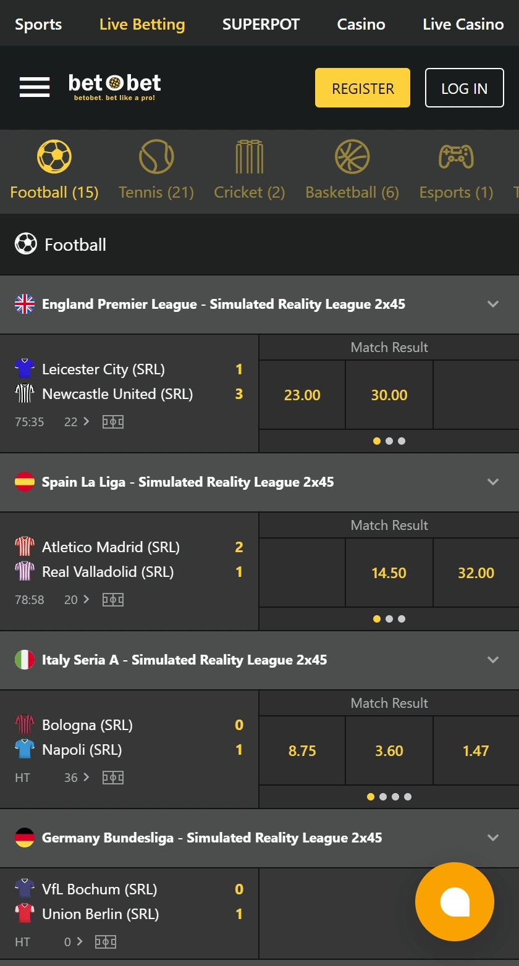Viewport: 519px width, 966px height.
Task: Collapse the Germany Bundesliga section
Action: click(x=492, y=838)
